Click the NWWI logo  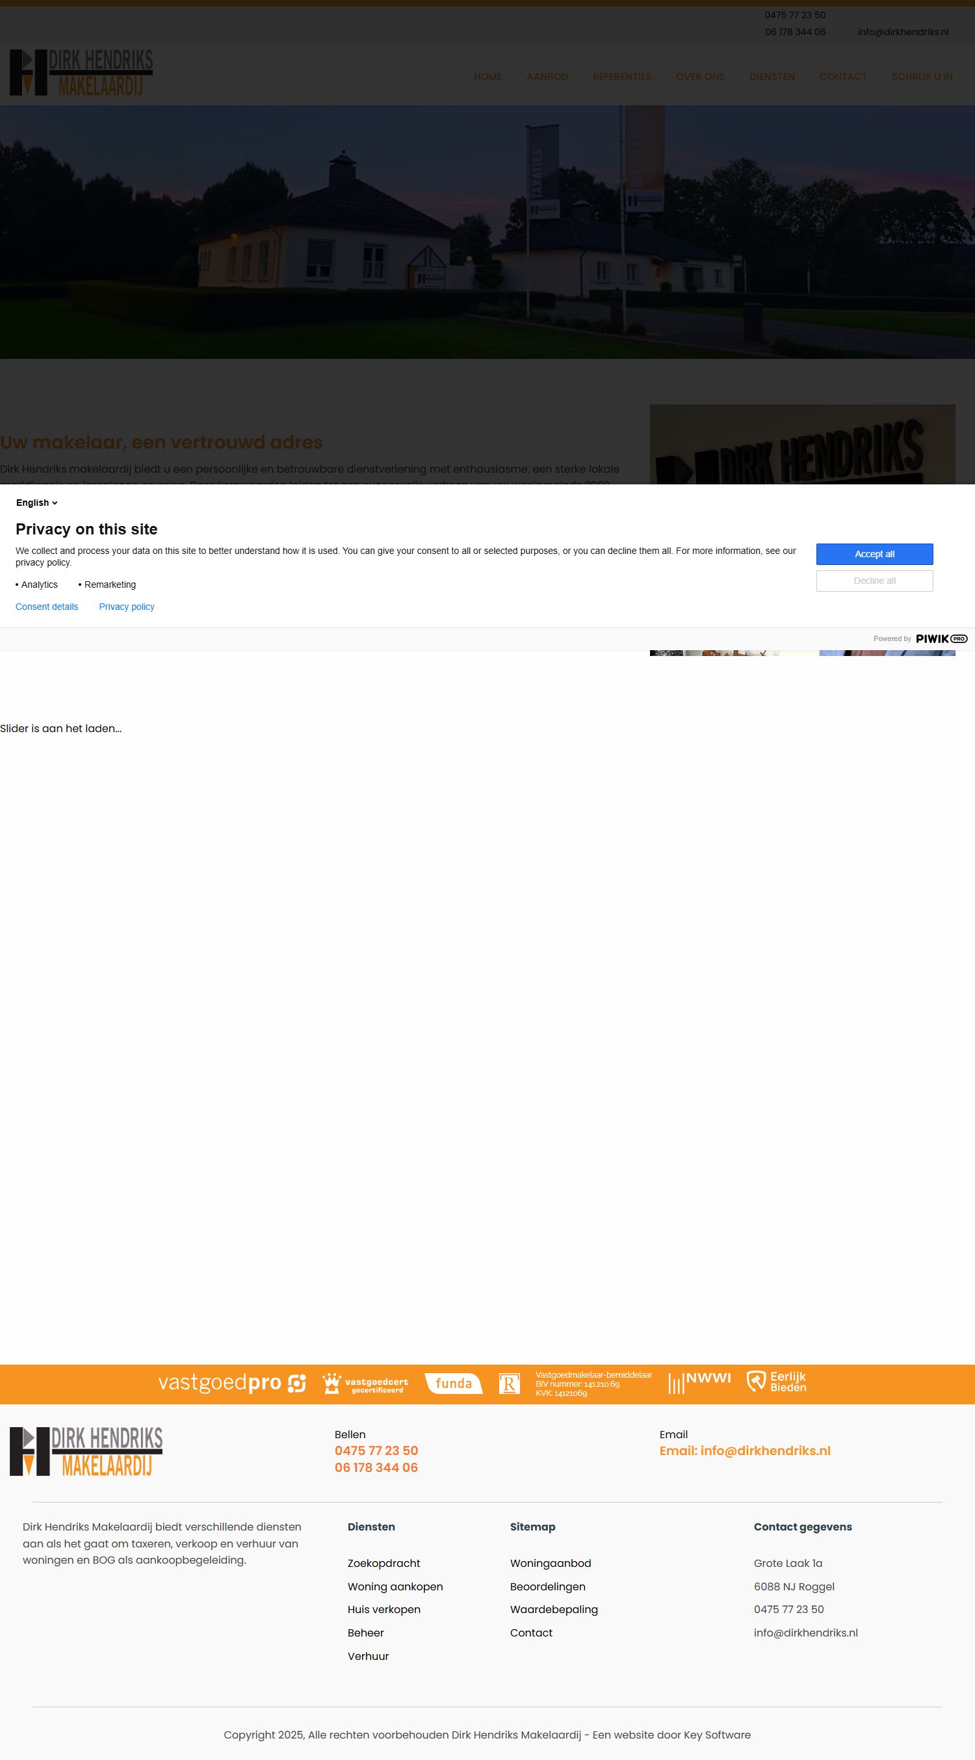point(699,1382)
